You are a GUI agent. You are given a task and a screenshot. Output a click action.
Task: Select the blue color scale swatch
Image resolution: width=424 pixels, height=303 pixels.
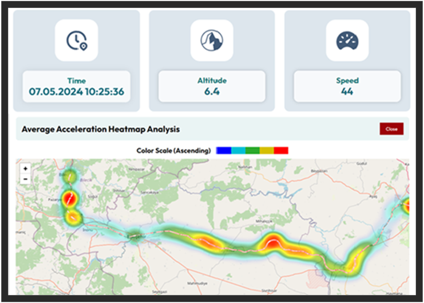(x=224, y=151)
